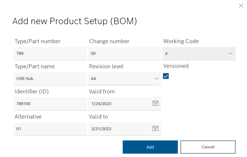Image resolution: width=247 pixels, height=157 pixels.
Task: Focus the Alternative field showing 01
Action: 50,129
